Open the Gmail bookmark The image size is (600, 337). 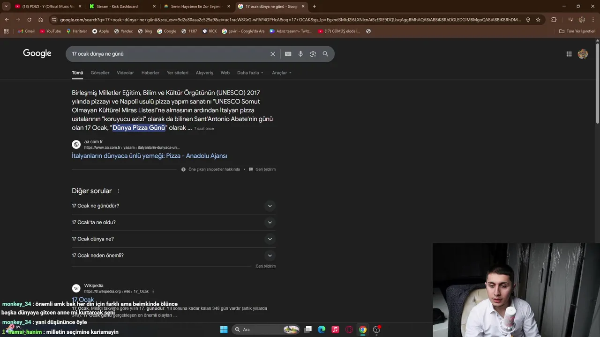pos(26,31)
